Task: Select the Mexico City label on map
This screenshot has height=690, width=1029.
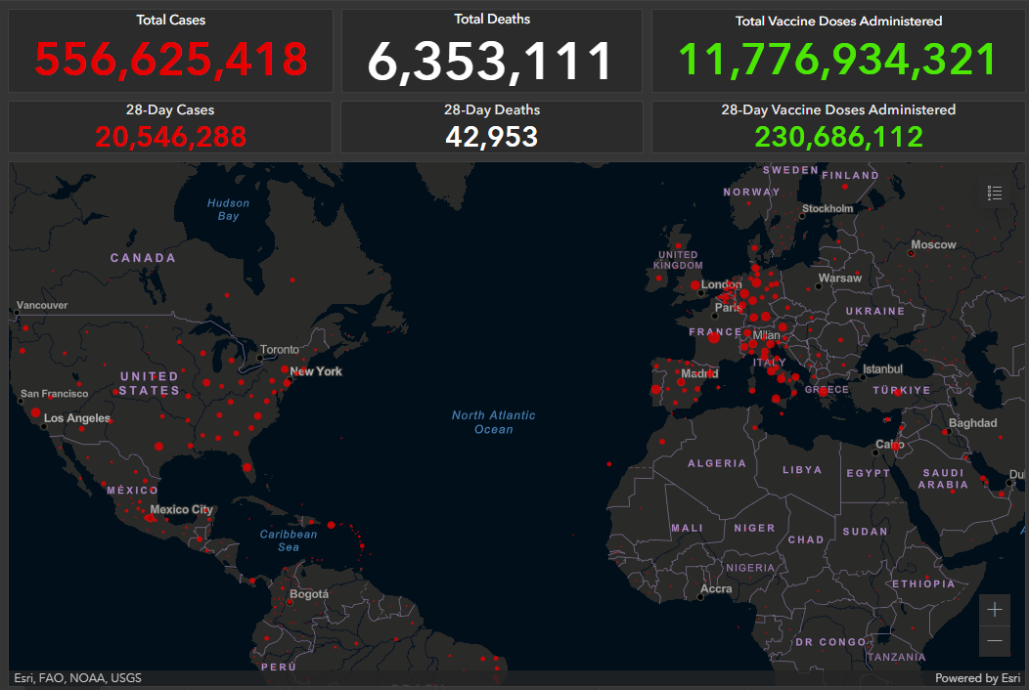Action: (x=181, y=509)
